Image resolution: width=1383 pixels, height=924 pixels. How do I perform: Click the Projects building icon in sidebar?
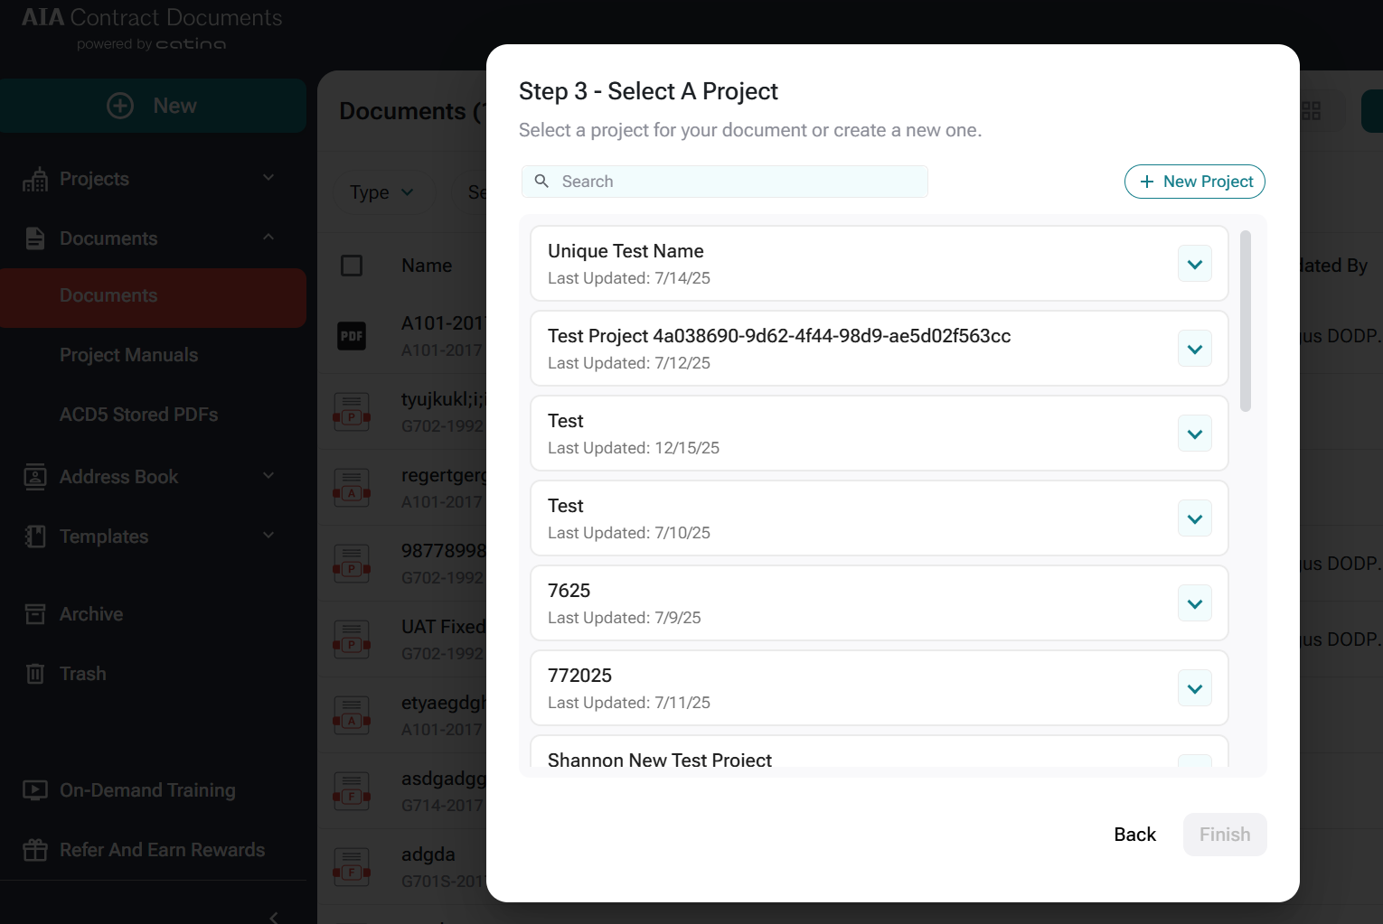click(x=35, y=180)
